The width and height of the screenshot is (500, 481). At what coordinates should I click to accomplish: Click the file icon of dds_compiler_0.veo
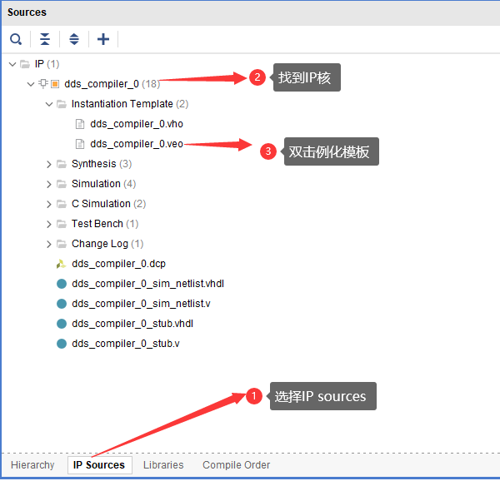tap(80, 144)
